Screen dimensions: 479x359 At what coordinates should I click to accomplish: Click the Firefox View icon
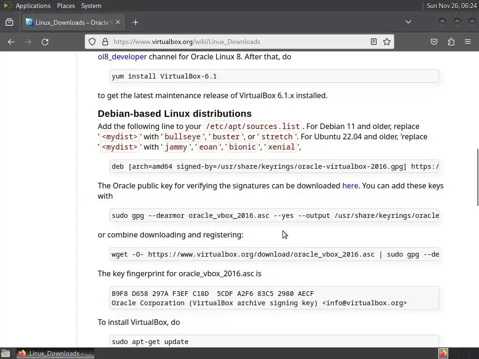[x=9, y=22]
